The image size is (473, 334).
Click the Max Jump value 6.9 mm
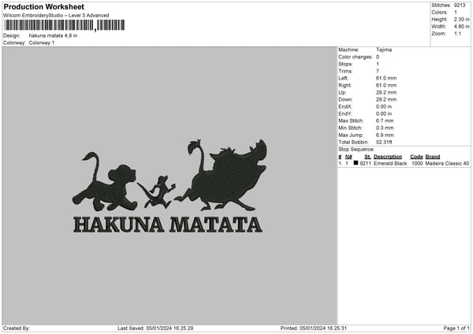click(x=385, y=135)
